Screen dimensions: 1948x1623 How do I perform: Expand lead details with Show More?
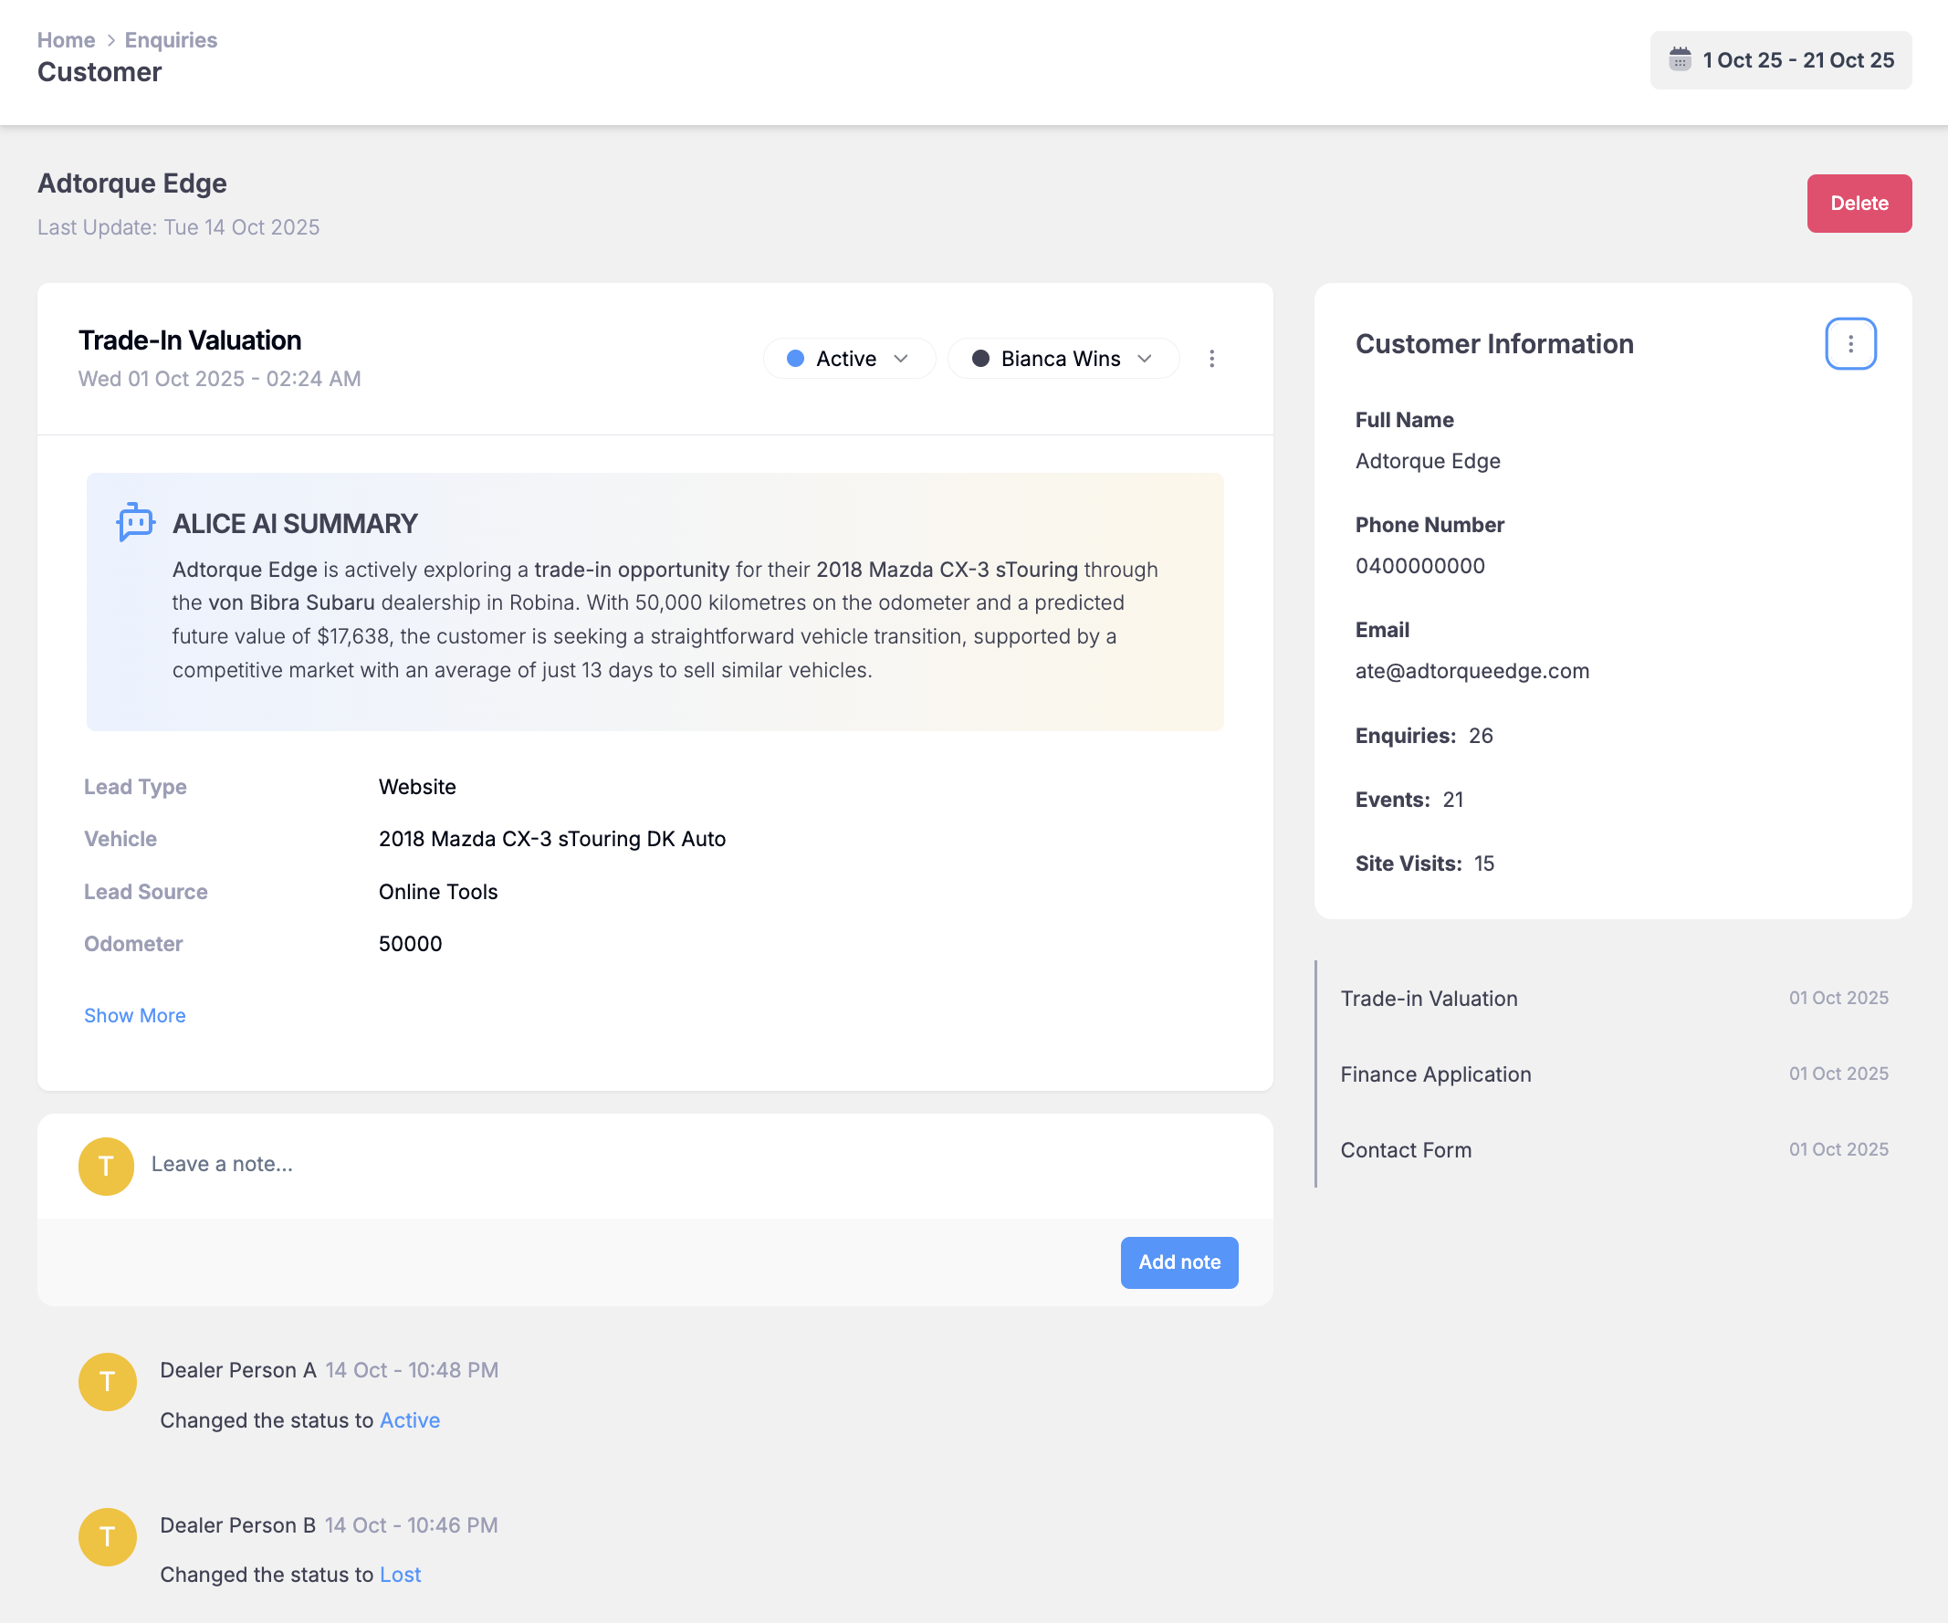click(134, 1015)
